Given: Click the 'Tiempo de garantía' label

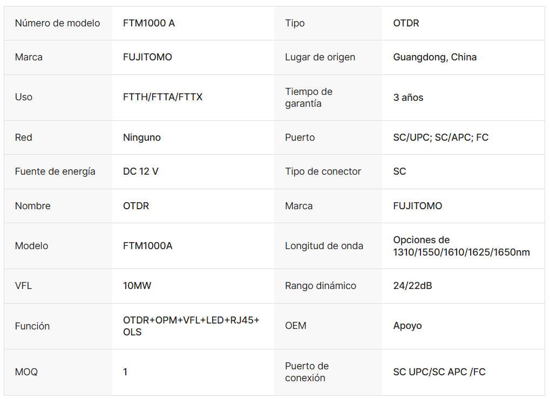Looking at the screenshot, I should coord(309,98).
